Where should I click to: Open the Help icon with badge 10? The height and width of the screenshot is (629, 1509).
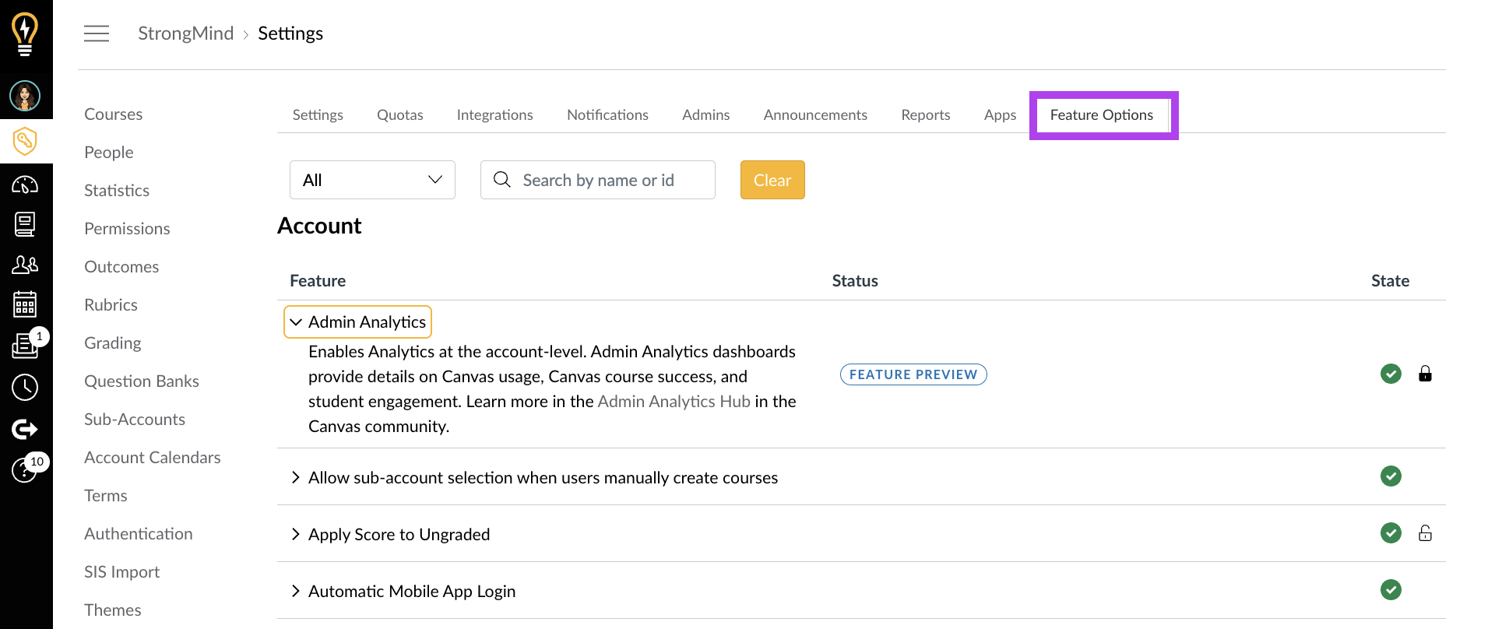coord(25,469)
